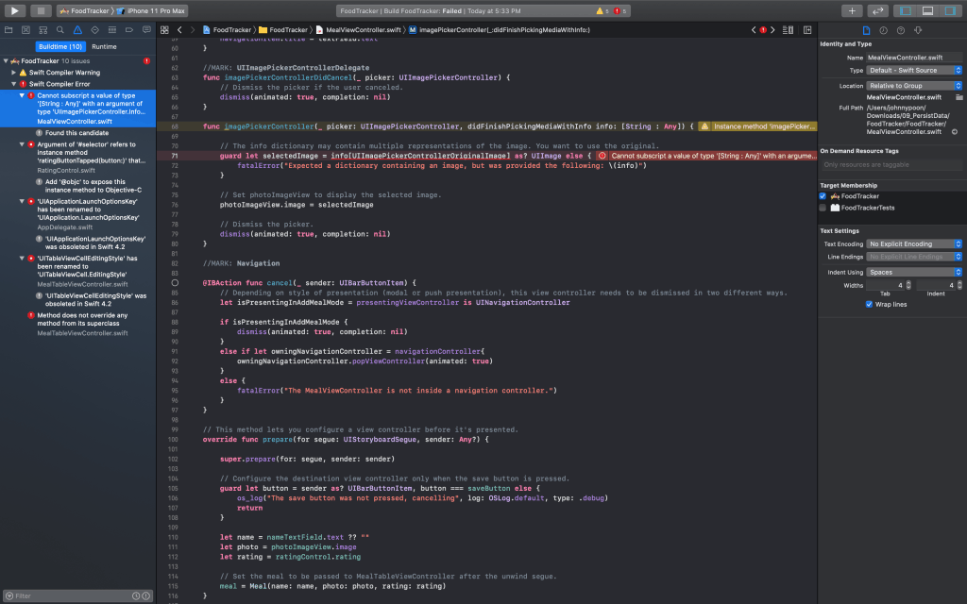Open the Find navigator magnifier icon
Viewport: 967px width, 604px height.
60,29
